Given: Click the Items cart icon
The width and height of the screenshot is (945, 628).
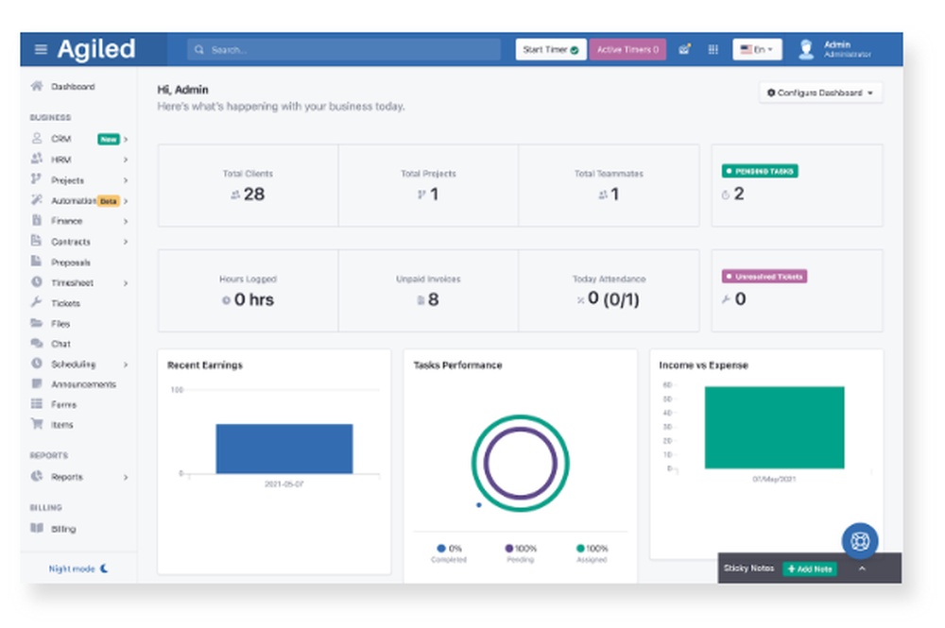Looking at the screenshot, I should [x=37, y=424].
